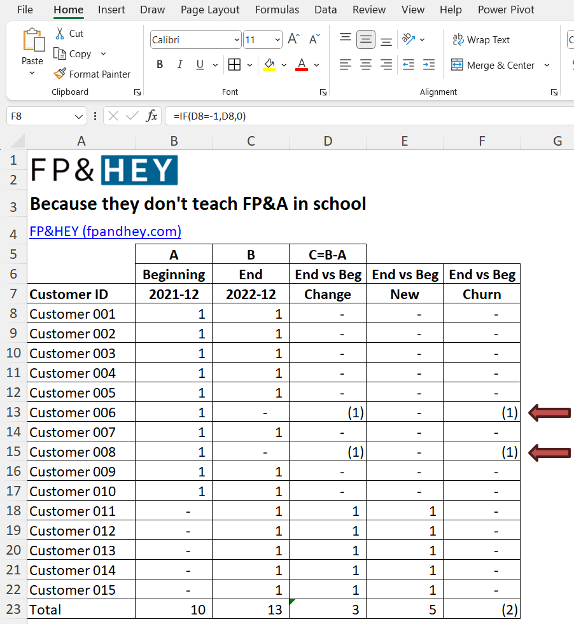
Task: Expand the Merge & Center options arrow
Action: click(x=547, y=66)
